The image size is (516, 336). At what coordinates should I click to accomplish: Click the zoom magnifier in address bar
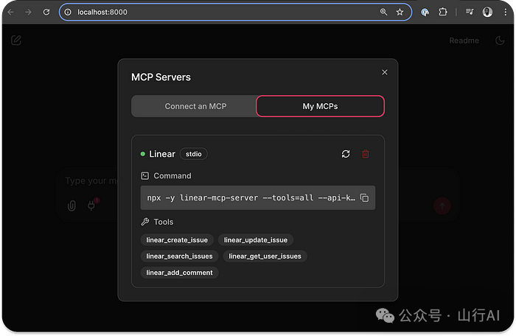point(383,12)
